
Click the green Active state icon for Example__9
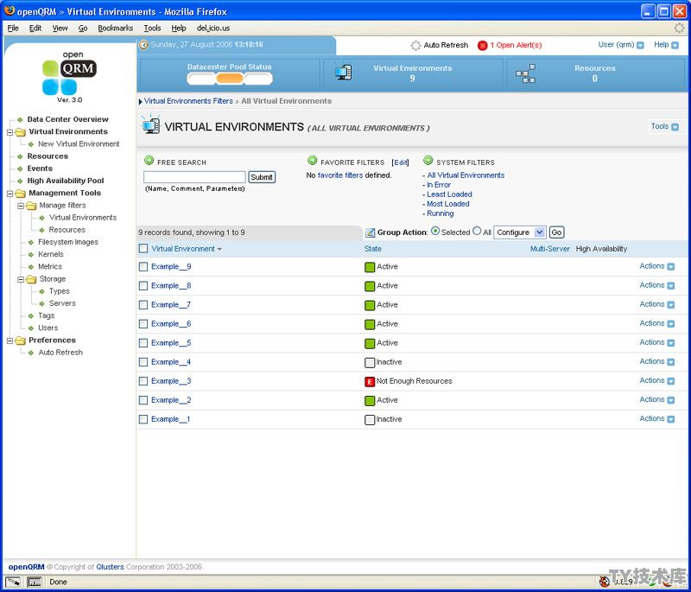pos(370,267)
